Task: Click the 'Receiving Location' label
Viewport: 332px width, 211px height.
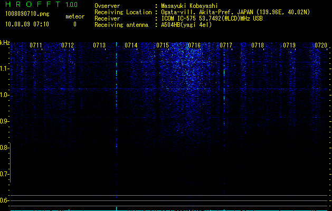Action: [x=123, y=12]
